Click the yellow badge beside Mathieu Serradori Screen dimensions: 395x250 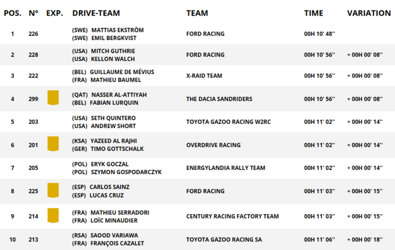53,216
